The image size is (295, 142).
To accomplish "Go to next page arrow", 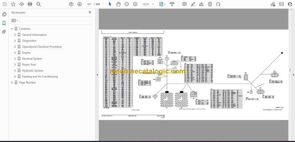I will pos(80,4).
